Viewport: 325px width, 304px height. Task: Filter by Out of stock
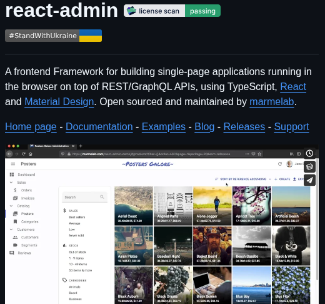point(77,252)
